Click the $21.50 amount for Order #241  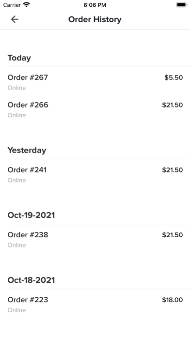[173, 170]
